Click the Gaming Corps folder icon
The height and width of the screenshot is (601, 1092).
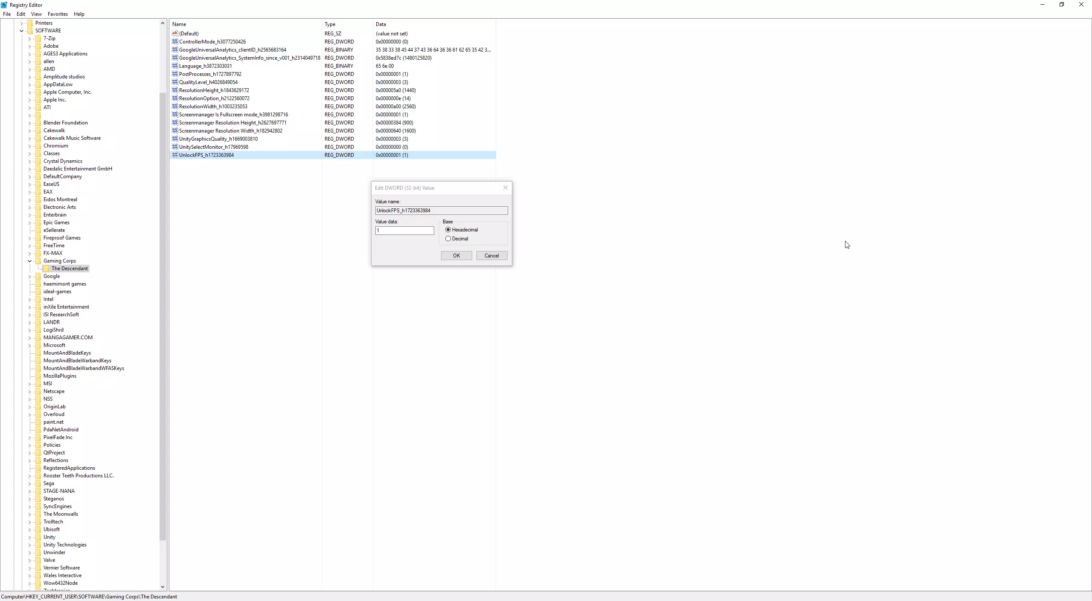[x=38, y=261]
